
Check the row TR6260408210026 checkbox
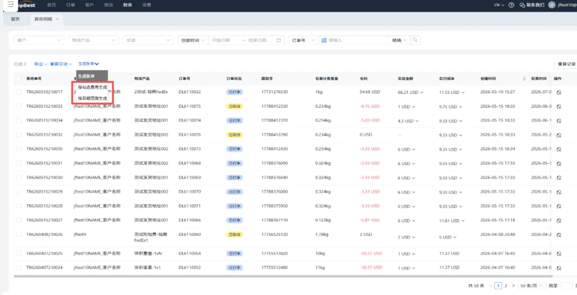pyautogui.click(x=18, y=234)
